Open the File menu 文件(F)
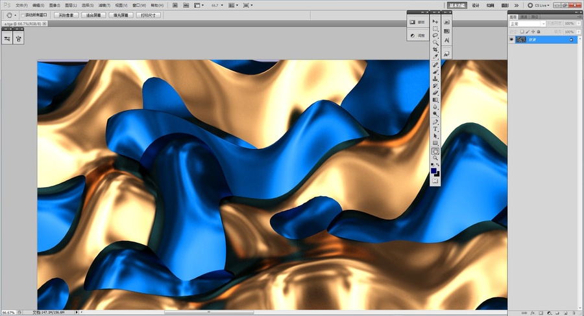 [21, 5]
